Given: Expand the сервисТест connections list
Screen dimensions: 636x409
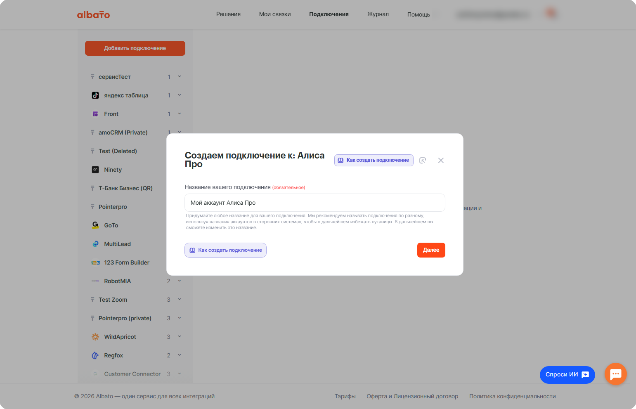Looking at the screenshot, I should 180,76.
